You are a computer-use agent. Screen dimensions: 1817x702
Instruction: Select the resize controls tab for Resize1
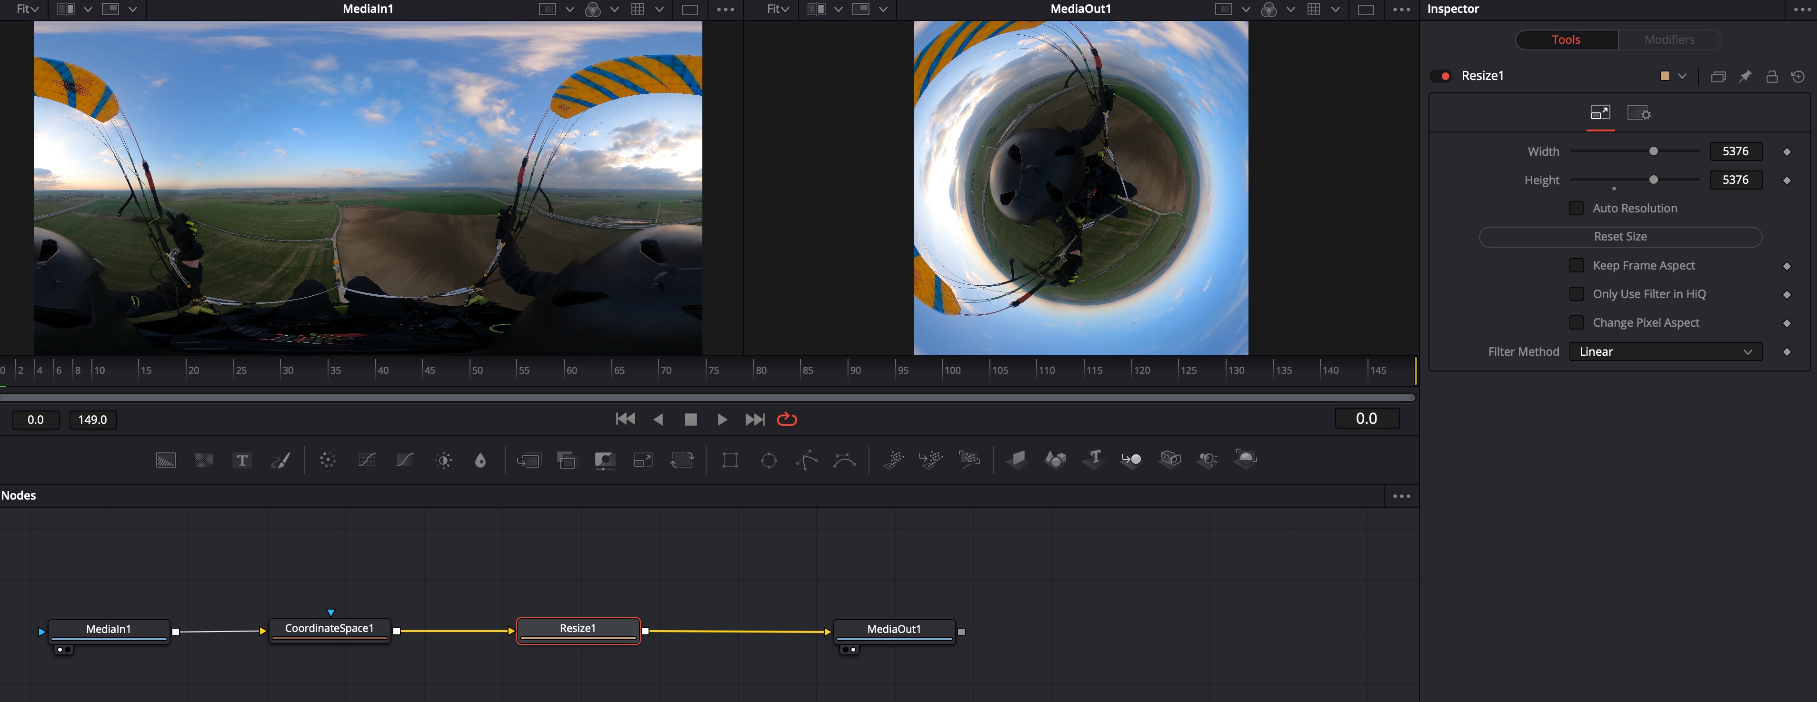(x=1600, y=113)
